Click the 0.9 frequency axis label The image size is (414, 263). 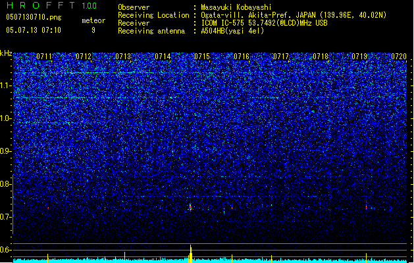tap(5, 151)
